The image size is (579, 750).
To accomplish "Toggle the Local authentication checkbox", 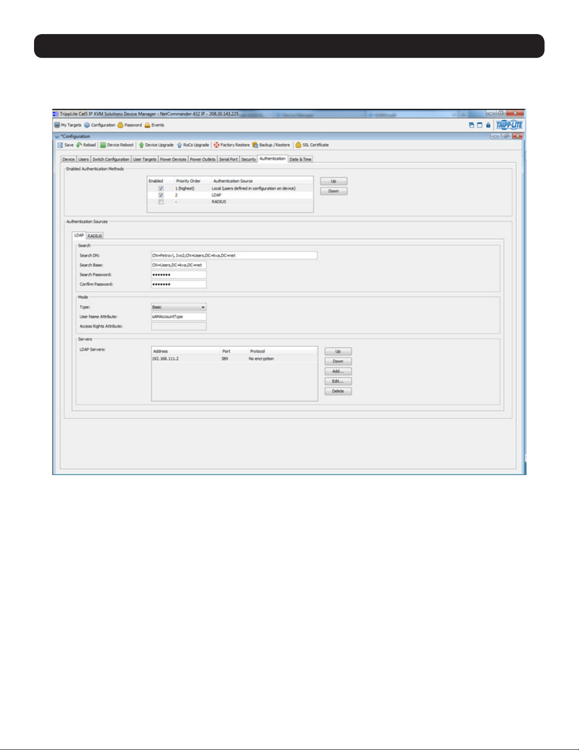I will click(161, 188).
